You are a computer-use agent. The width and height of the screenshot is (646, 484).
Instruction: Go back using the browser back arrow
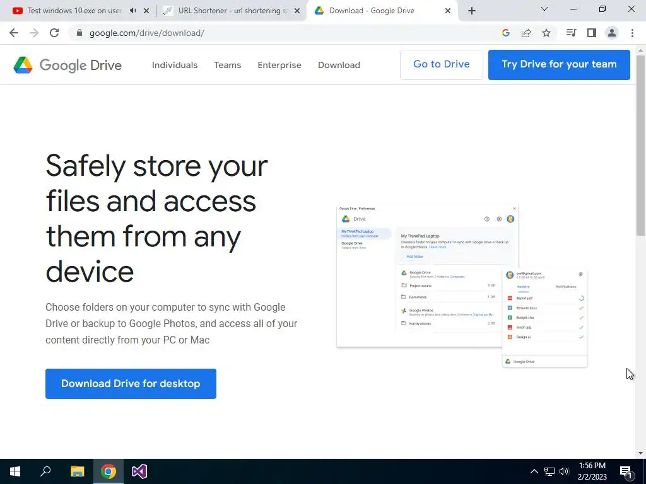(x=14, y=33)
